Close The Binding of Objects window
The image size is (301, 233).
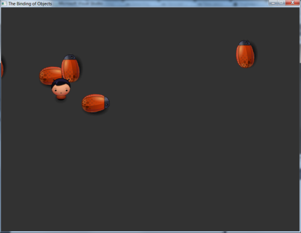(x=293, y=2)
